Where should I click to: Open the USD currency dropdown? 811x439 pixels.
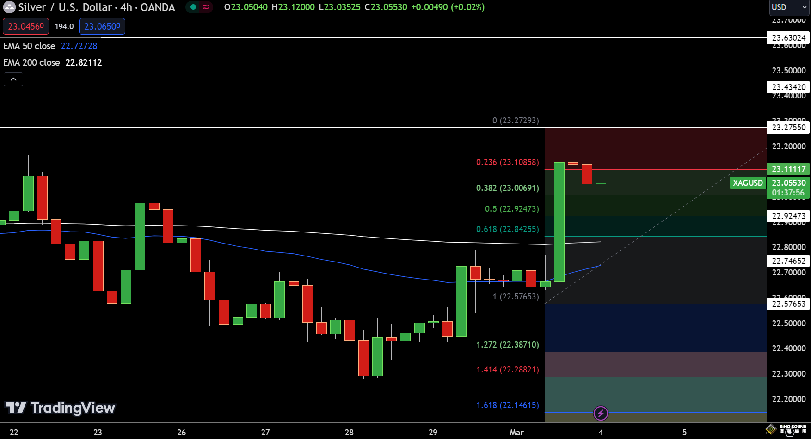(789, 7)
